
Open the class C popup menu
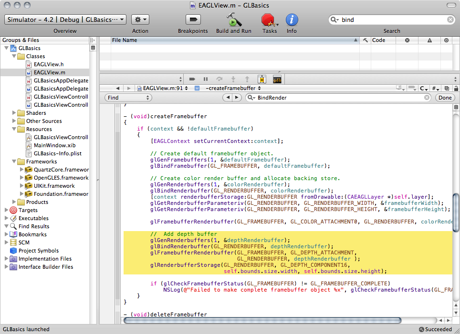pyautogui.click(x=424, y=88)
